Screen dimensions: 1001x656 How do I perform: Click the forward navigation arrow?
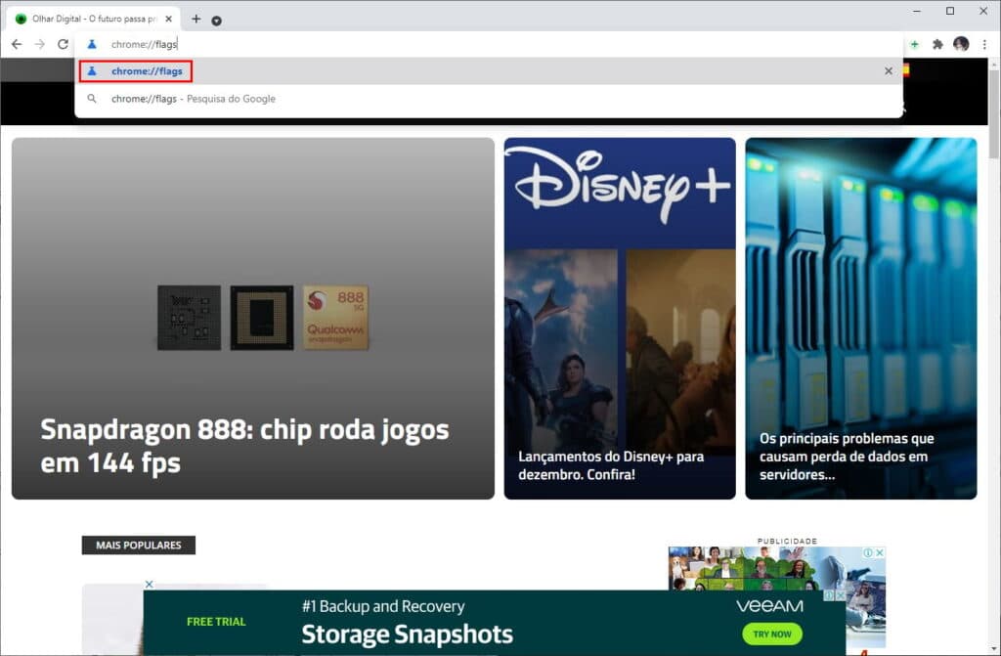click(39, 44)
